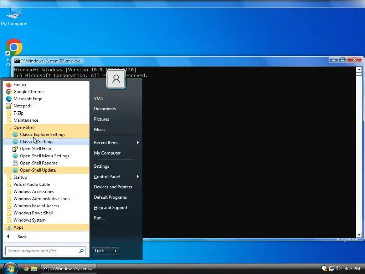Screen dimensions: 365x274
Task: Open the Run... dialog
Action: 117,218
